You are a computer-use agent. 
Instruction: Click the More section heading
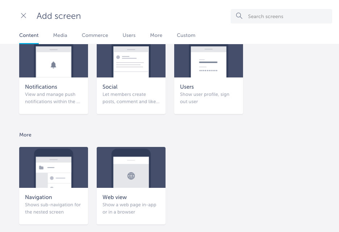coord(25,135)
